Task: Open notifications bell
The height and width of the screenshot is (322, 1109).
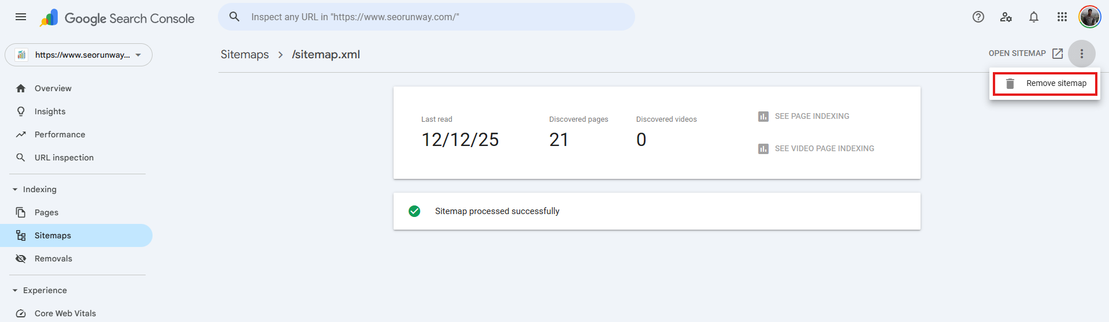Action: (1034, 17)
